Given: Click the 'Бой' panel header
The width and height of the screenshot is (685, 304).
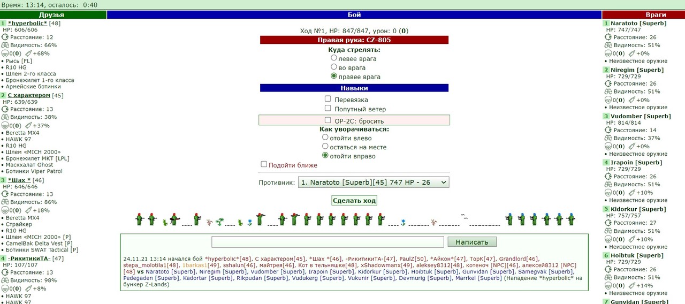Looking at the screenshot, I should [354, 15].
